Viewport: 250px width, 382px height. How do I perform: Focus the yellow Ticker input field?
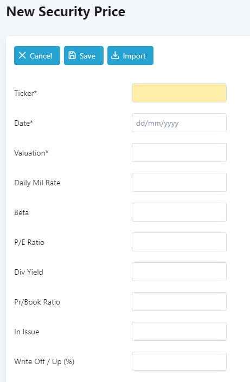click(179, 93)
